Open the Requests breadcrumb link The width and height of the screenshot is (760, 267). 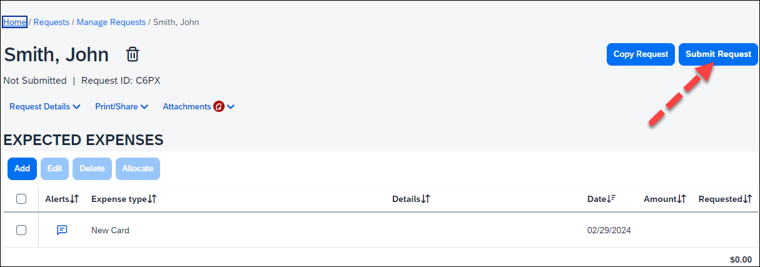tap(51, 22)
